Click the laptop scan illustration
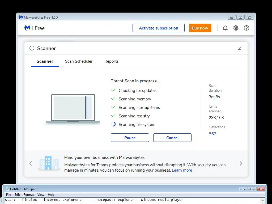 [x=73, y=109]
